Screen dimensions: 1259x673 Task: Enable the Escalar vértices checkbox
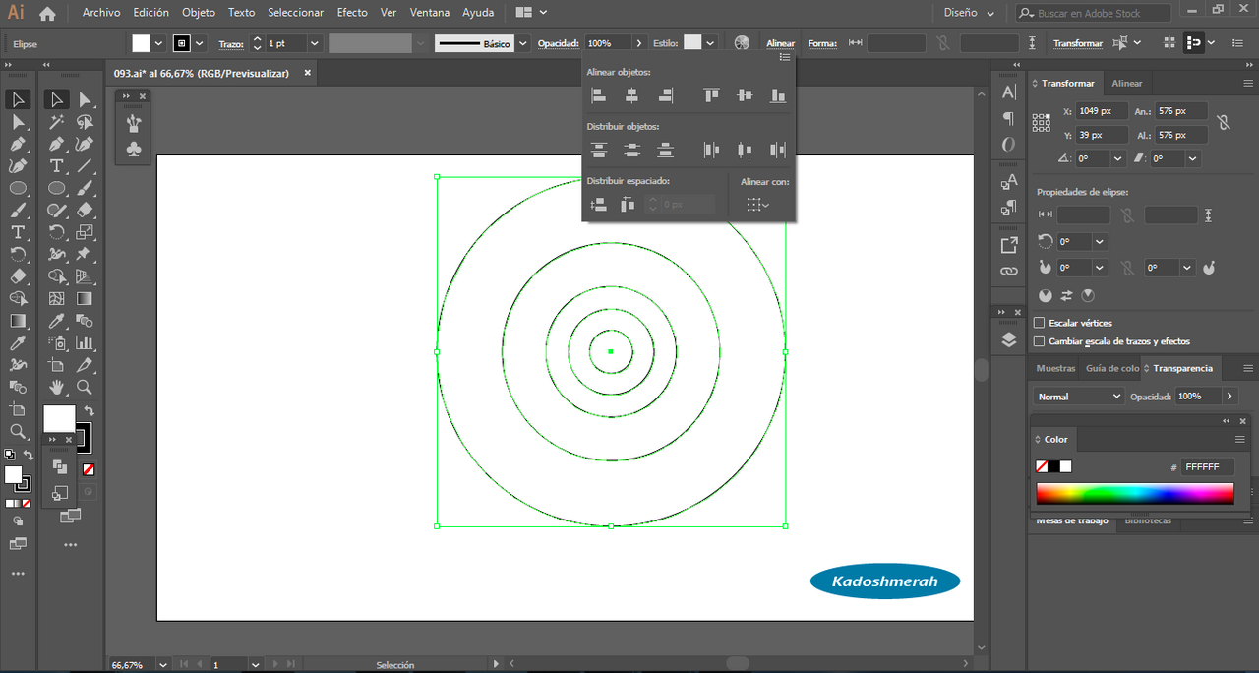pos(1039,323)
